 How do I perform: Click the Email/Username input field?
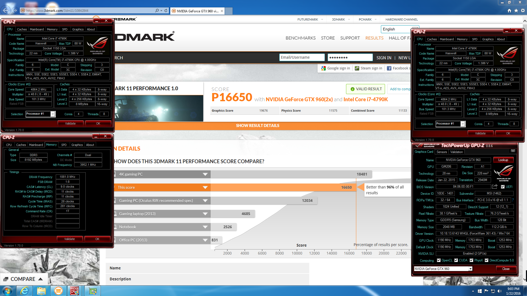coord(302,57)
